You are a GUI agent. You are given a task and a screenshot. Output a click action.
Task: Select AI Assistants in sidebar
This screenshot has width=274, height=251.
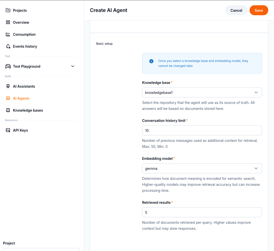point(24,86)
